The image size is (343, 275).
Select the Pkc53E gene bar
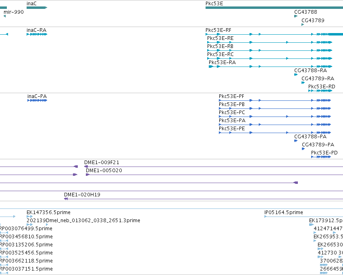[274, 8]
